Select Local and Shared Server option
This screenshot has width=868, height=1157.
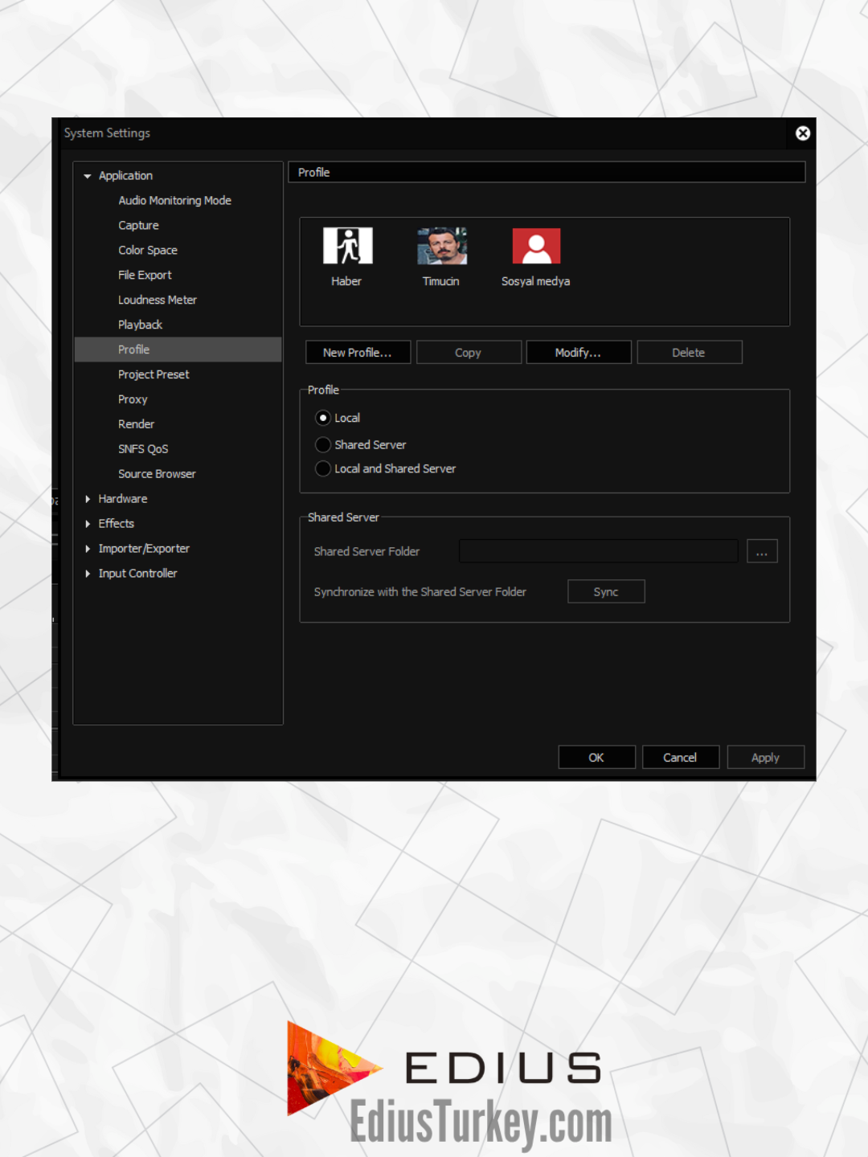click(323, 468)
